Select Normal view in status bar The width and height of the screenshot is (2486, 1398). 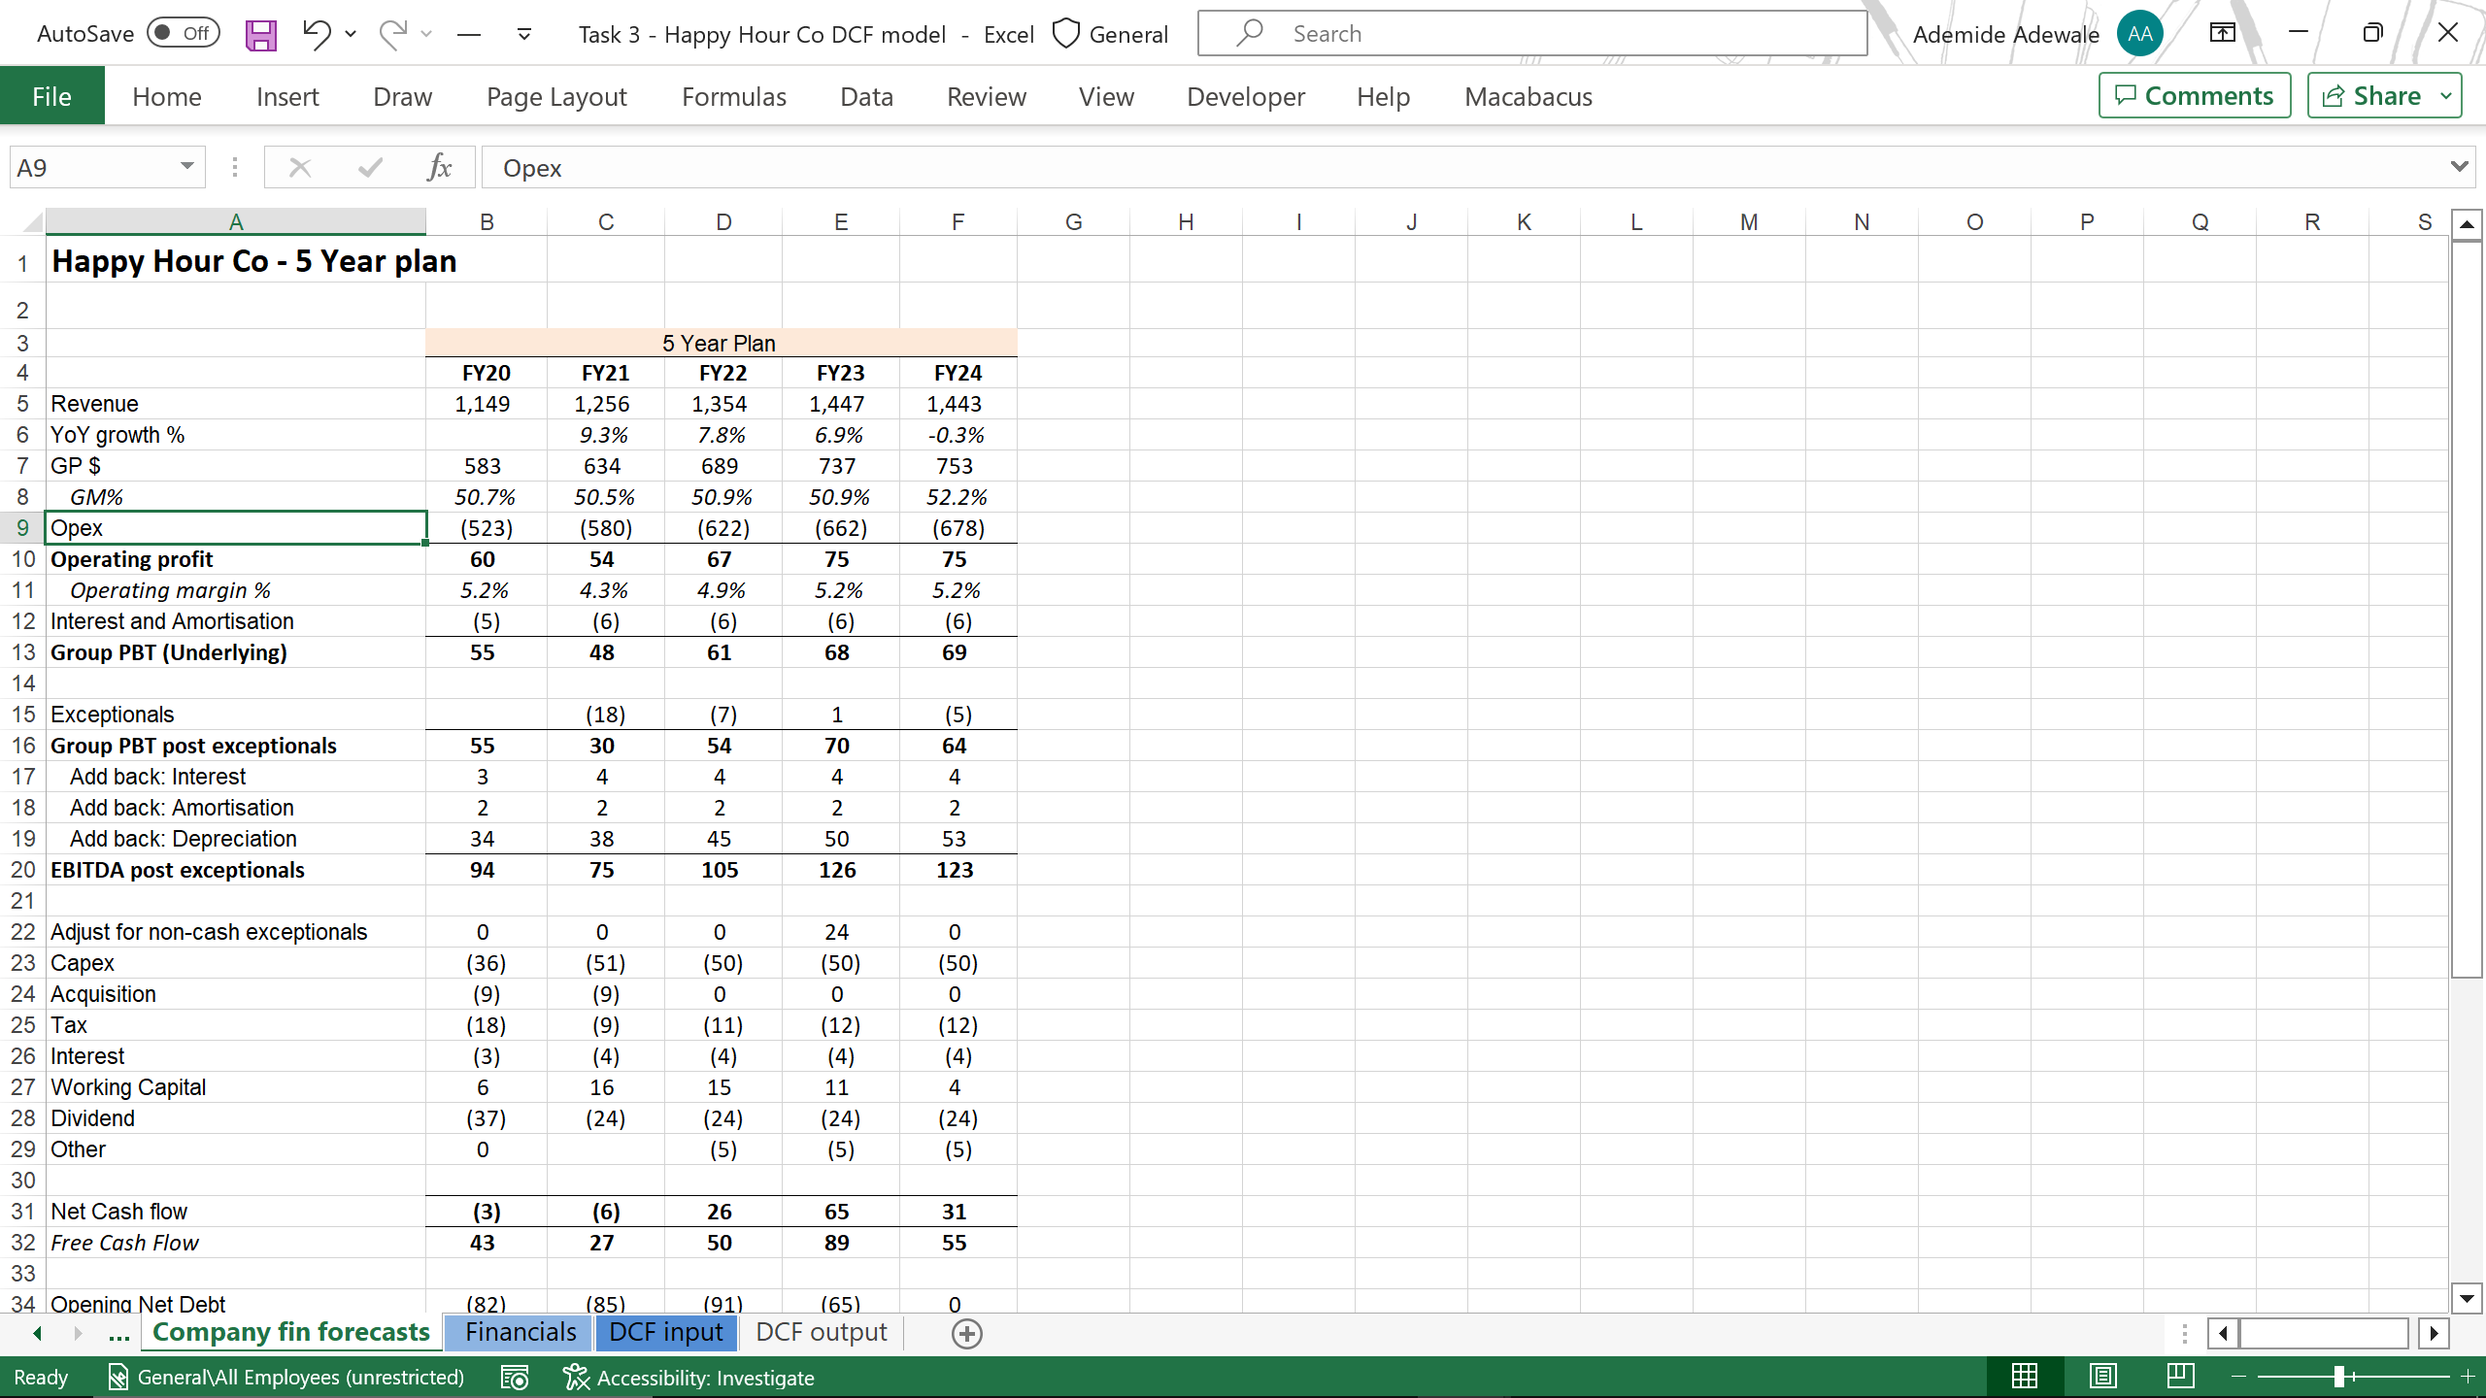pos(2025,1377)
